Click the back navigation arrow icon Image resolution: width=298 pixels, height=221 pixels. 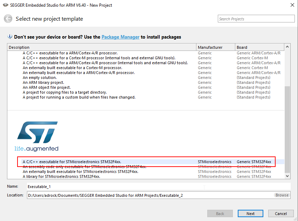coord(8,19)
